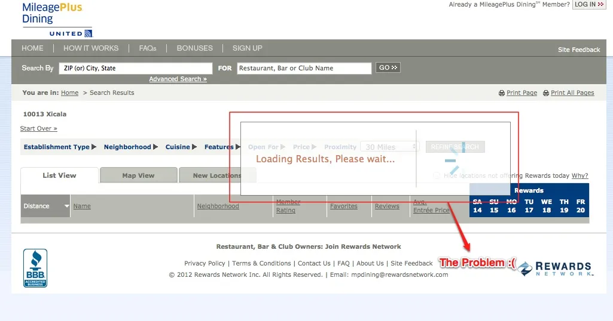
Task: Open the HOME nav item
Action: point(32,48)
